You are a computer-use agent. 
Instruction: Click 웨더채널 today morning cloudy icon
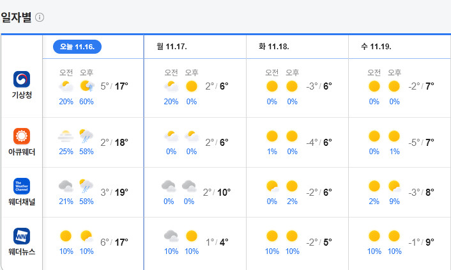66,186
